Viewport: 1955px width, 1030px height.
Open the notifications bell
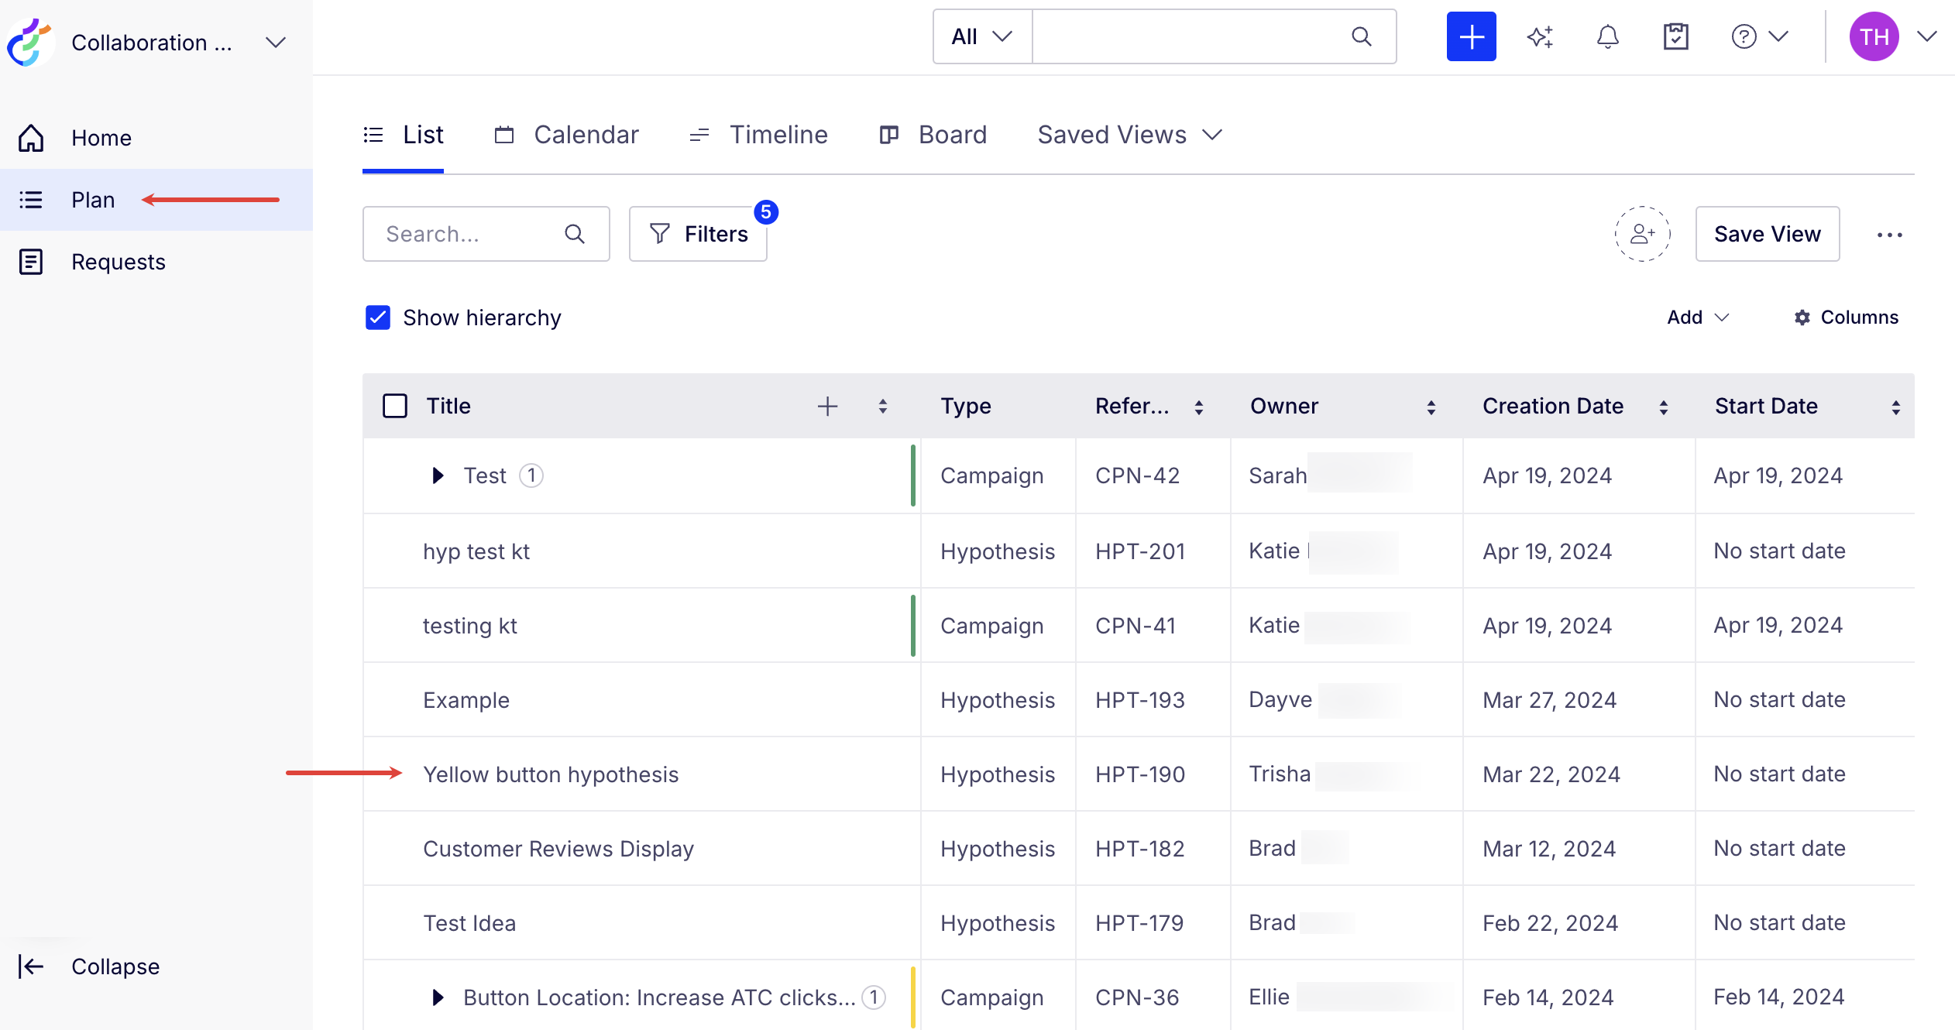point(1608,36)
